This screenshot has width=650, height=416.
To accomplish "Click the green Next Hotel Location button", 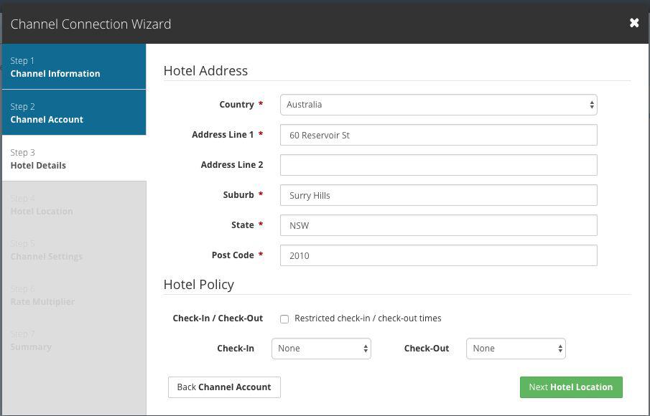I will coord(571,387).
